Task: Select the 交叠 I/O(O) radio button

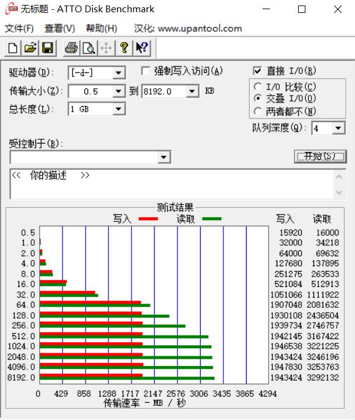Action: coord(258,98)
